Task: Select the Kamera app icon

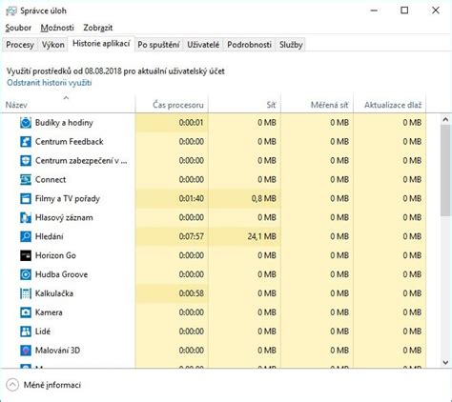Action: tap(26, 312)
